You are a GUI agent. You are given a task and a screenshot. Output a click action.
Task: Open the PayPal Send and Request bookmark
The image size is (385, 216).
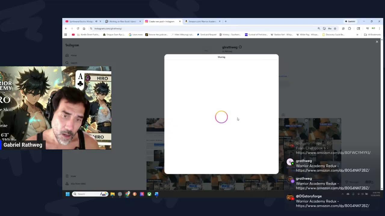click(x=207, y=34)
